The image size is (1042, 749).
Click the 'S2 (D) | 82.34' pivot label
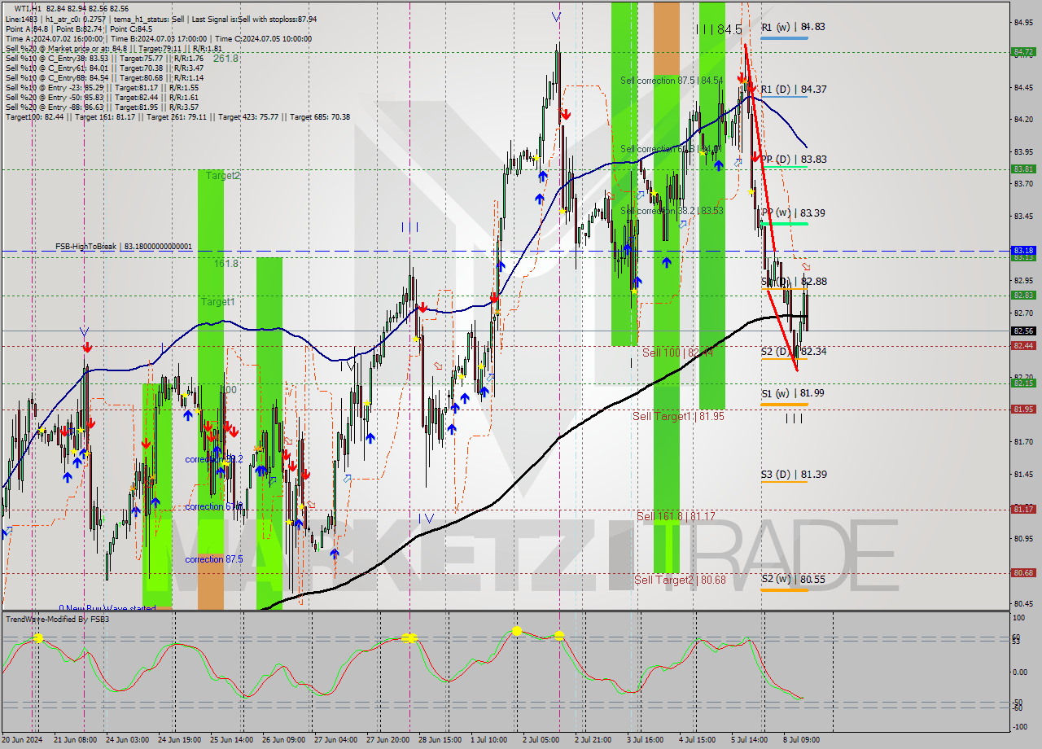pyautogui.click(x=794, y=352)
